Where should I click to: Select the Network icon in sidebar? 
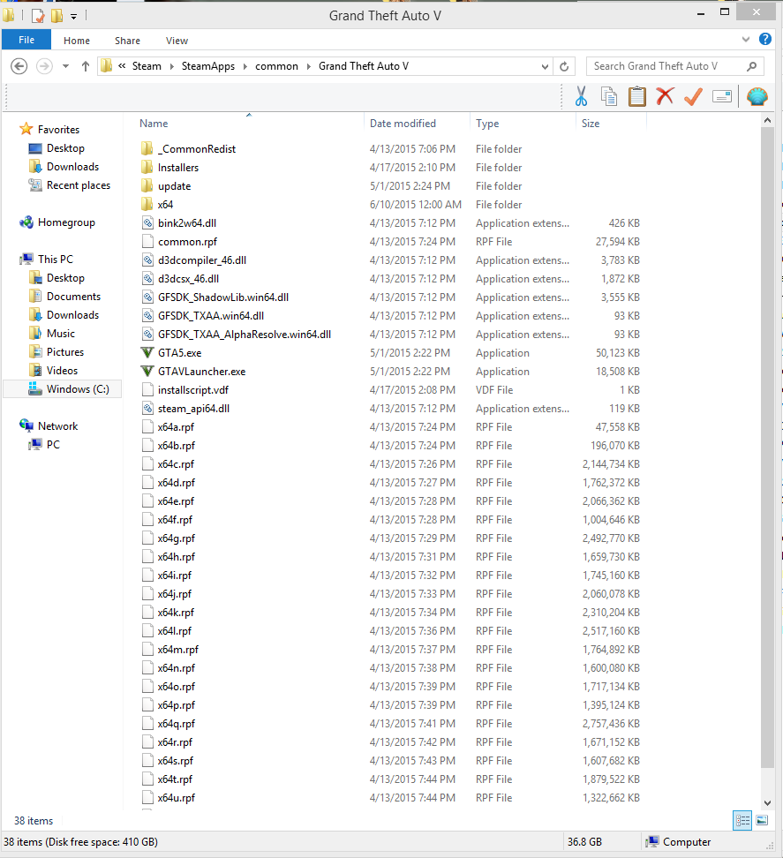[x=26, y=425]
